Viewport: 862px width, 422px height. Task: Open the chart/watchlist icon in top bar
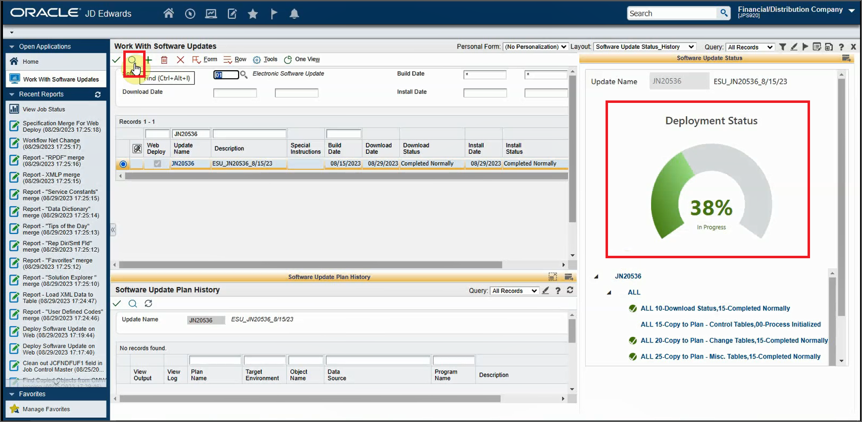[211, 14]
